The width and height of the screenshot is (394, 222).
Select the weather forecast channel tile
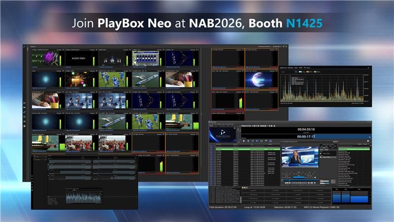pos(148,58)
